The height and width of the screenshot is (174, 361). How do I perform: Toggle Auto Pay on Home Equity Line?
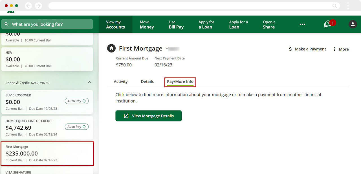tap(77, 127)
